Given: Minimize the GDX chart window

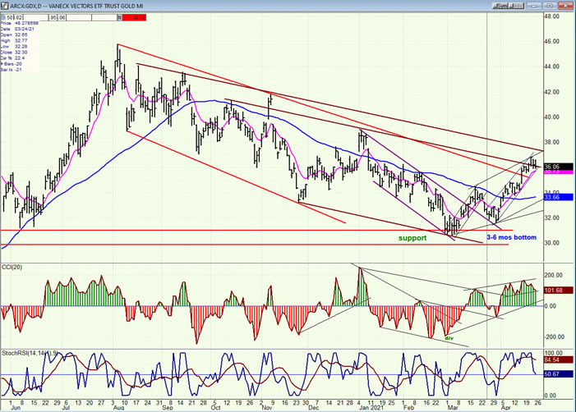Looking at the screenshot, I should tap(534, 6).
